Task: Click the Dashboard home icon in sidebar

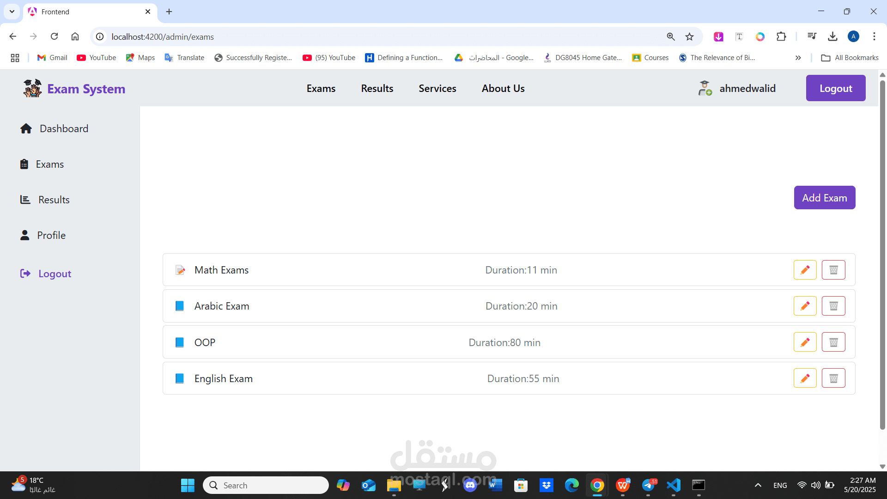Action: tap(26, 128)
